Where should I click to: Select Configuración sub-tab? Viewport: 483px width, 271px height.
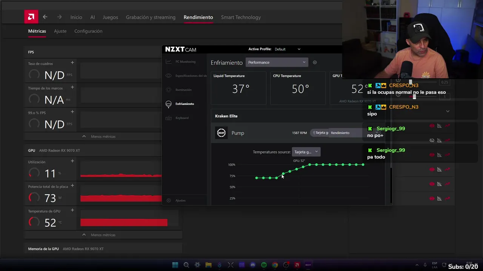tap(88, 31)
